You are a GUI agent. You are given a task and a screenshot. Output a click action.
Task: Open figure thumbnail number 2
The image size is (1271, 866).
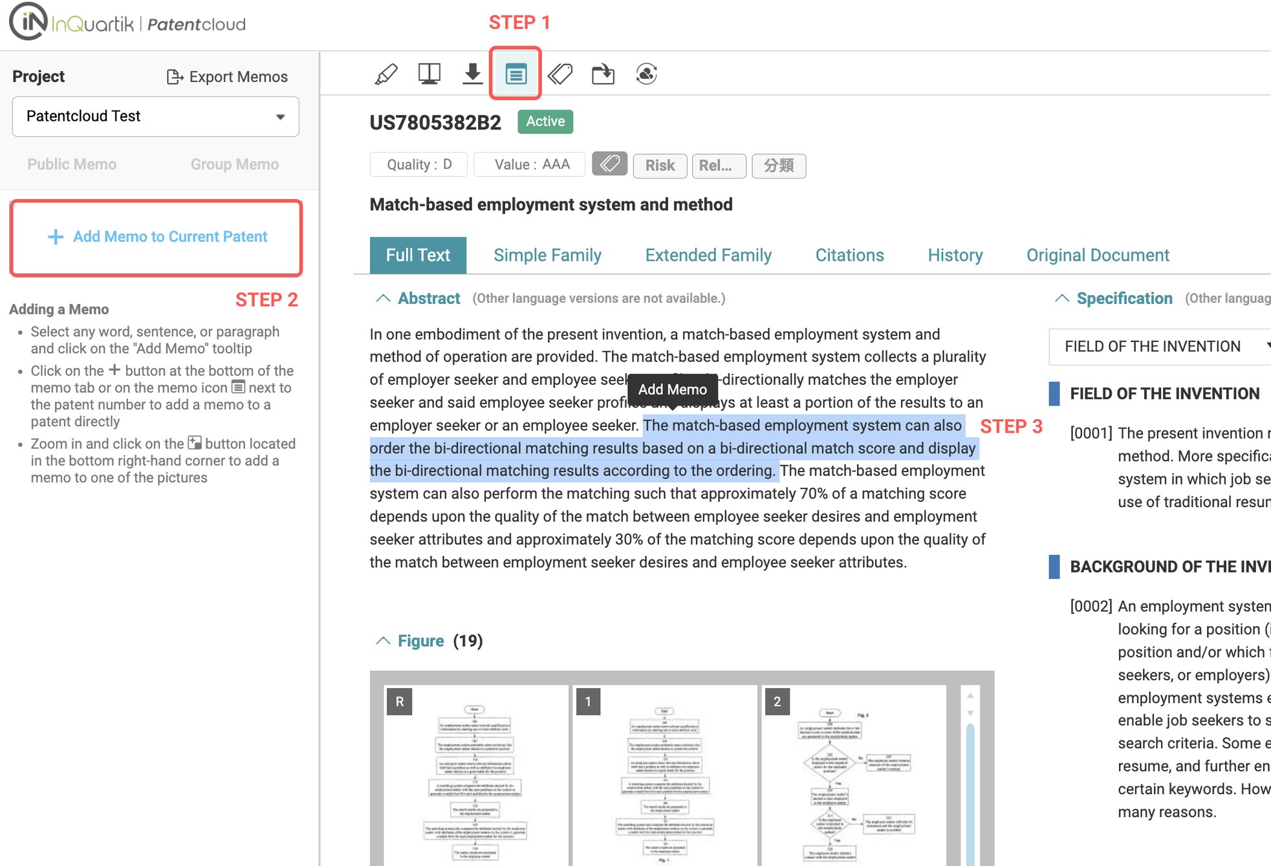coord(854,776)
